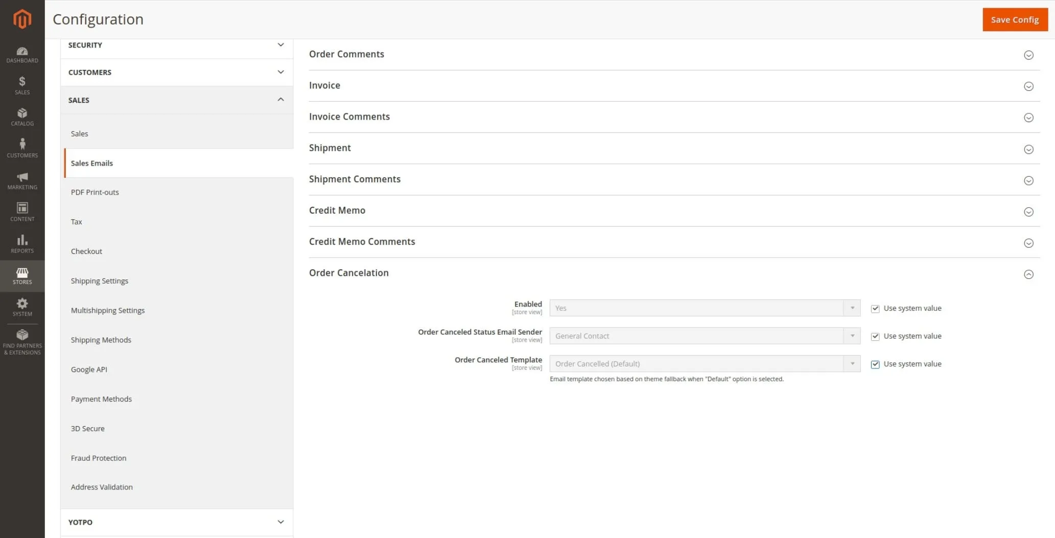
Task: Open the Order Canceled Template dropdown
Action: tap(705, 364)
